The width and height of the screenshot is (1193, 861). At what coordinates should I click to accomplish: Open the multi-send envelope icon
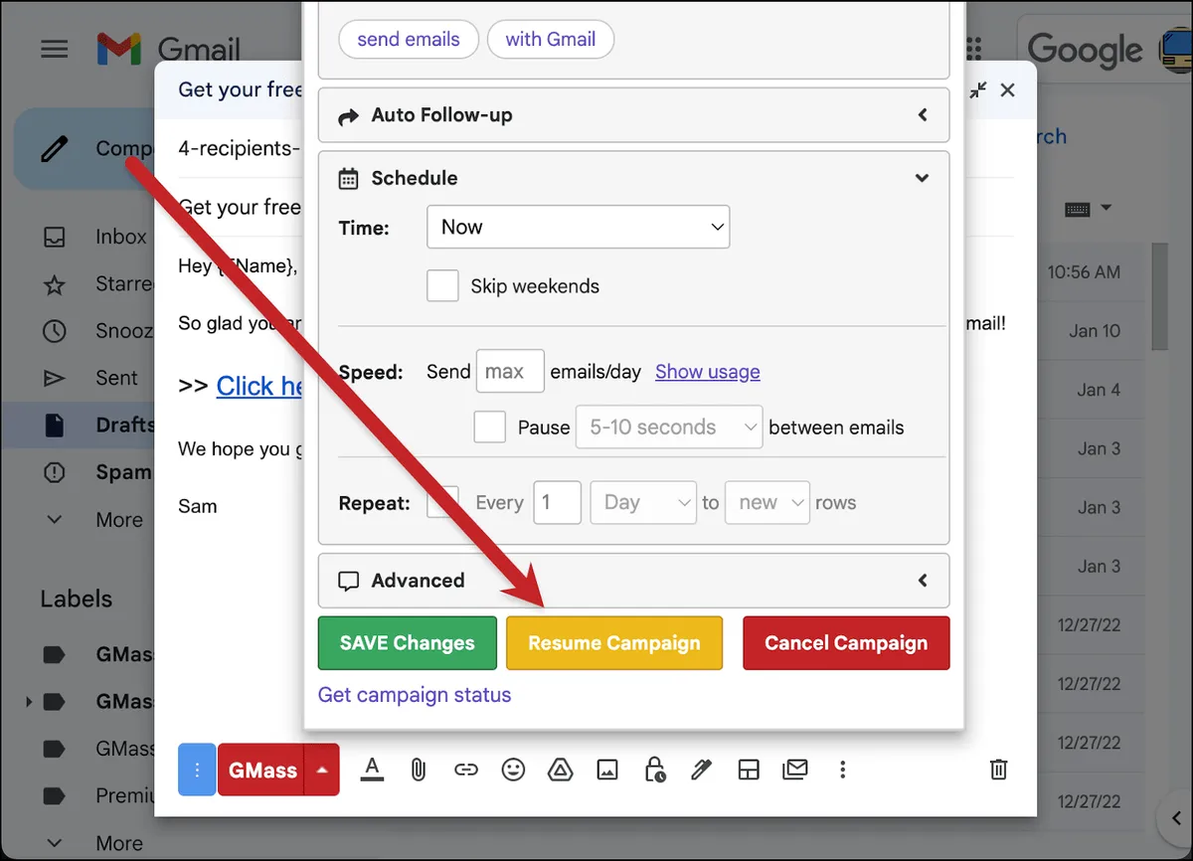tap(795, 769)
